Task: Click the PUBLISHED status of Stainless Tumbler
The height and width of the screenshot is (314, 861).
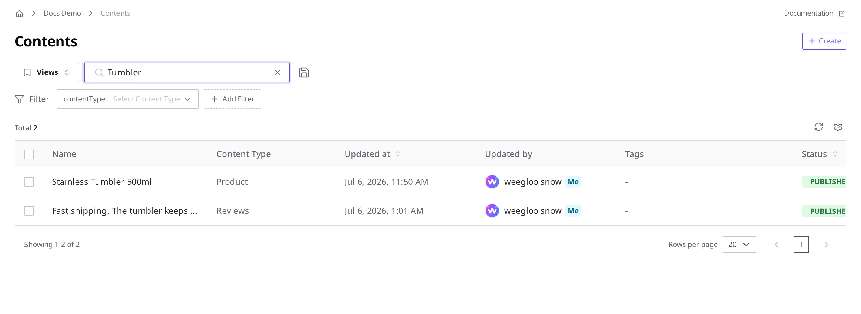Action: 824,182
